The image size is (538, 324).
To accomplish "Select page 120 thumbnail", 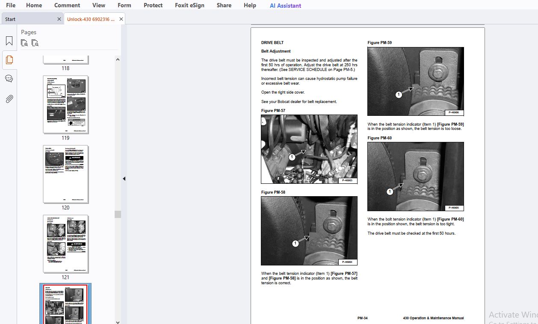I will coord(65,174).
